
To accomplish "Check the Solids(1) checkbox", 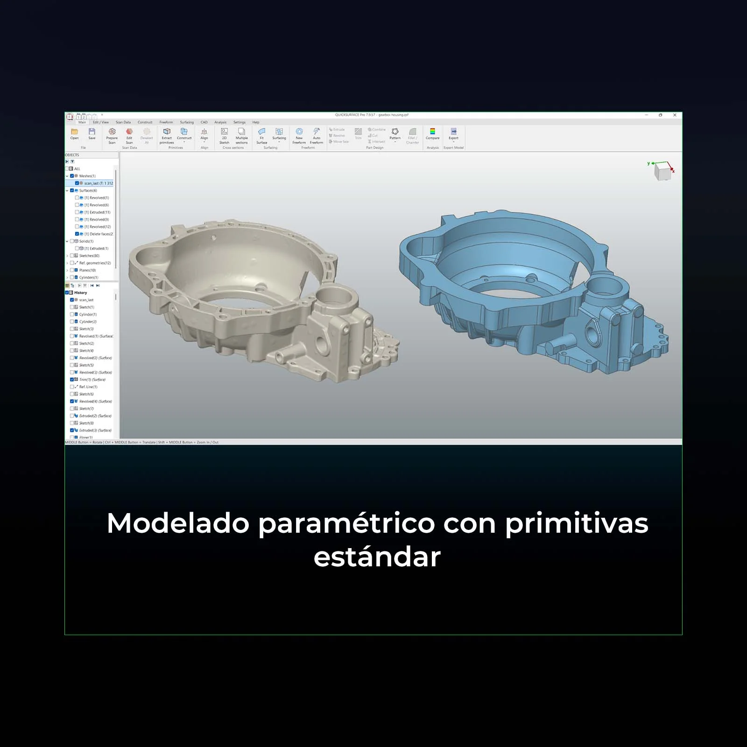I will pos(72,241).
